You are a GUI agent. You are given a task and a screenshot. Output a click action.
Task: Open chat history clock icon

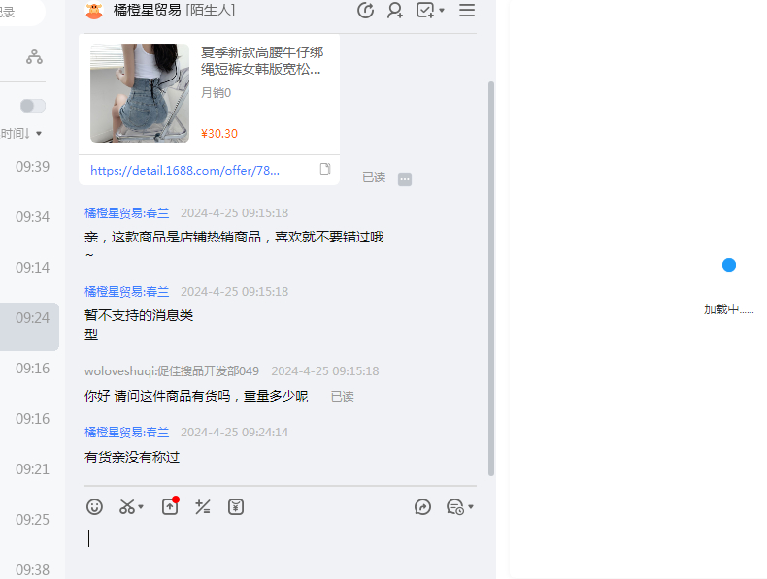coord(365,11)
